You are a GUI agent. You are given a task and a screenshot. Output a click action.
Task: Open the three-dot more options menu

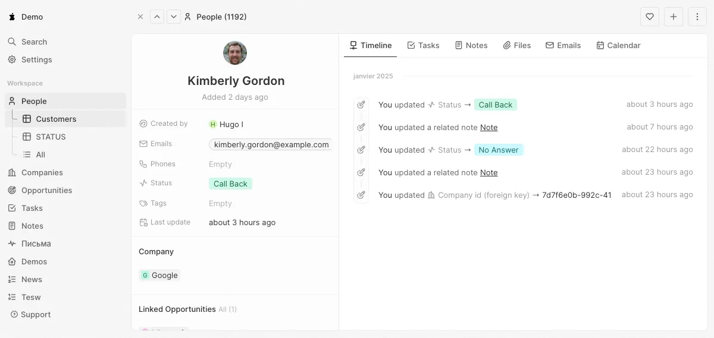pos(697,17)
